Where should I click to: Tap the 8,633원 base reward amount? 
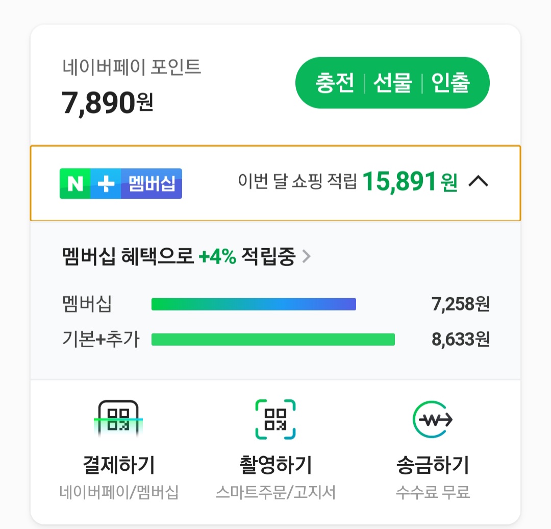pos(460,340)
